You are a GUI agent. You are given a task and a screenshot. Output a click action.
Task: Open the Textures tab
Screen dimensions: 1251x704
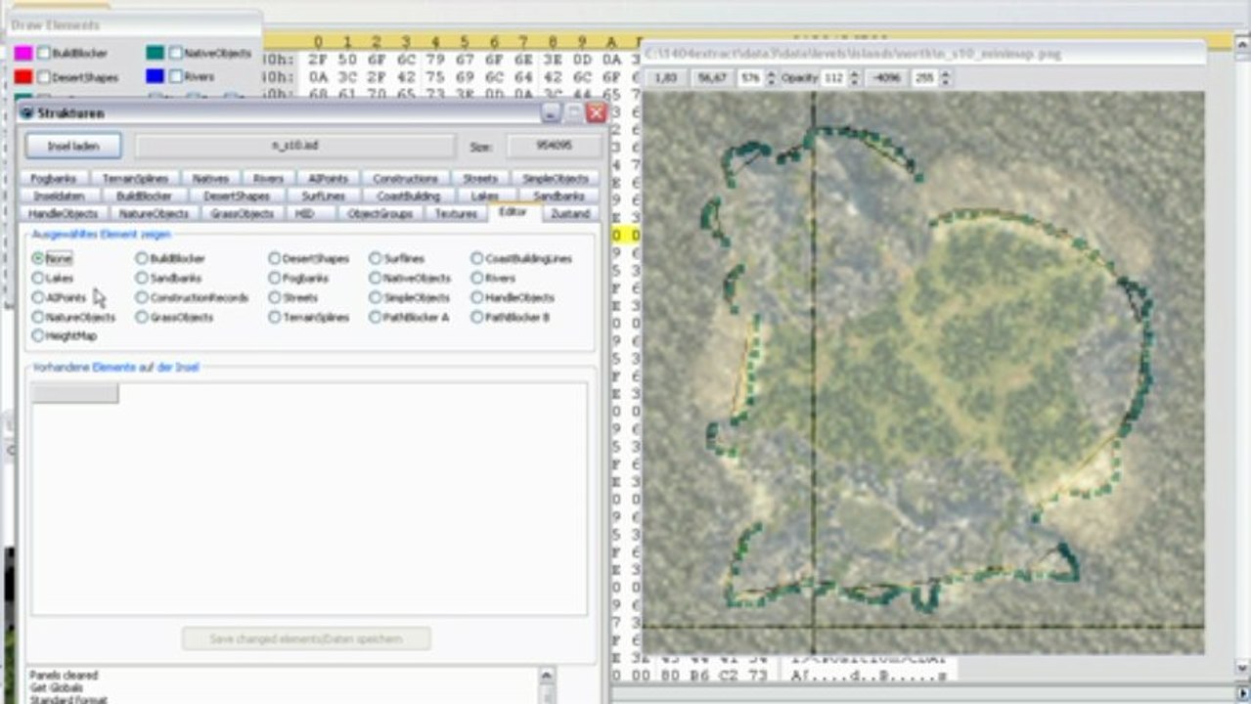[x=456, y=213]
